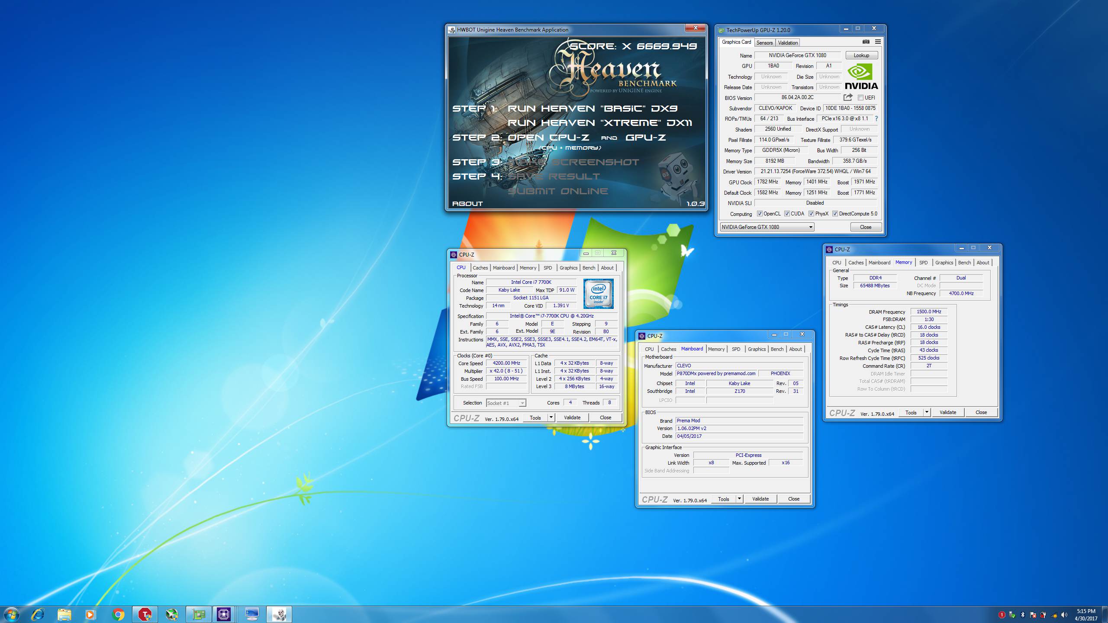The image size is (1108, 623).
Task: Open the GPU-Z hamburger menu icon
Action: click(x=878, y=42)
